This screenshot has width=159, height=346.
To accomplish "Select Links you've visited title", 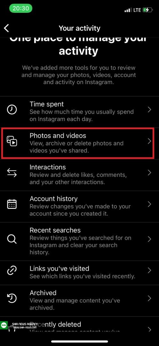I will coord(59,268).
